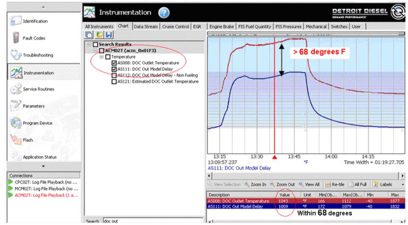Uncheck AS008: DOC Outlet Temperature
This screenshot has height=225, width=408.
tap(114, 63)
